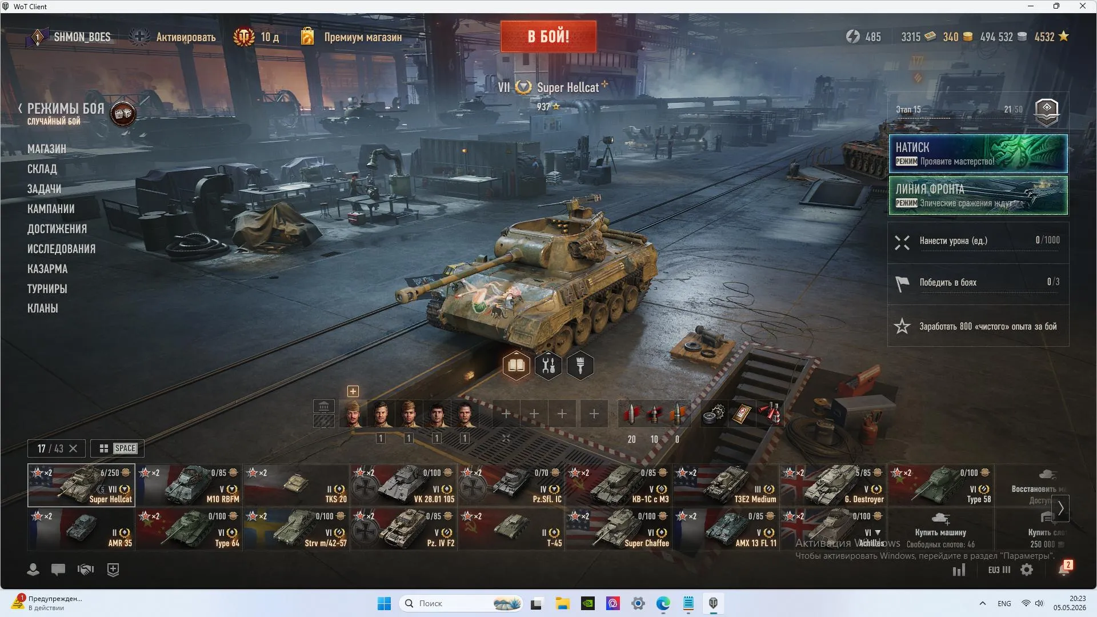Click the small plus box above crew
The width and height of the screenshot is (1097, 617).
(x=353, y=391)
